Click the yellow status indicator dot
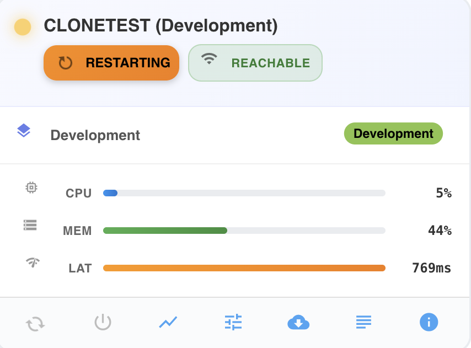This screenshot has height=348, width=471. coord(23,27)
